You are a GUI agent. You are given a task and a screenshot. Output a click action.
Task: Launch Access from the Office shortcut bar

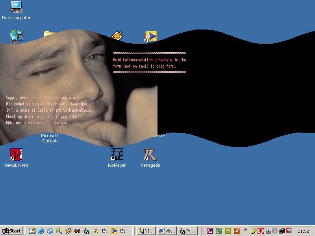210,231
